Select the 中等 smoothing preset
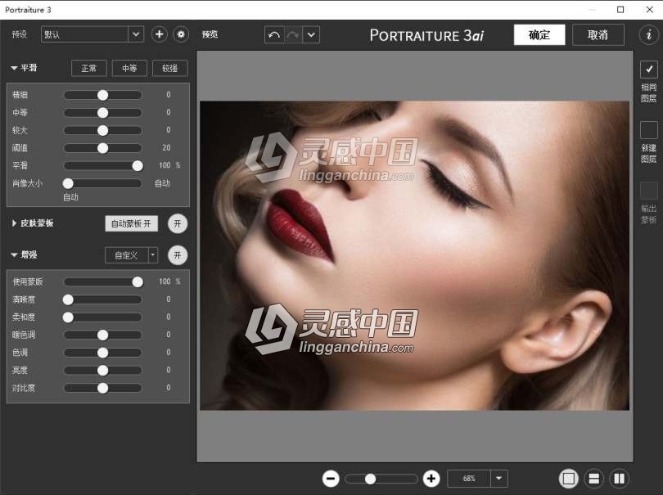663x495 pixels. pyautogui.click(x=129, y=68)
